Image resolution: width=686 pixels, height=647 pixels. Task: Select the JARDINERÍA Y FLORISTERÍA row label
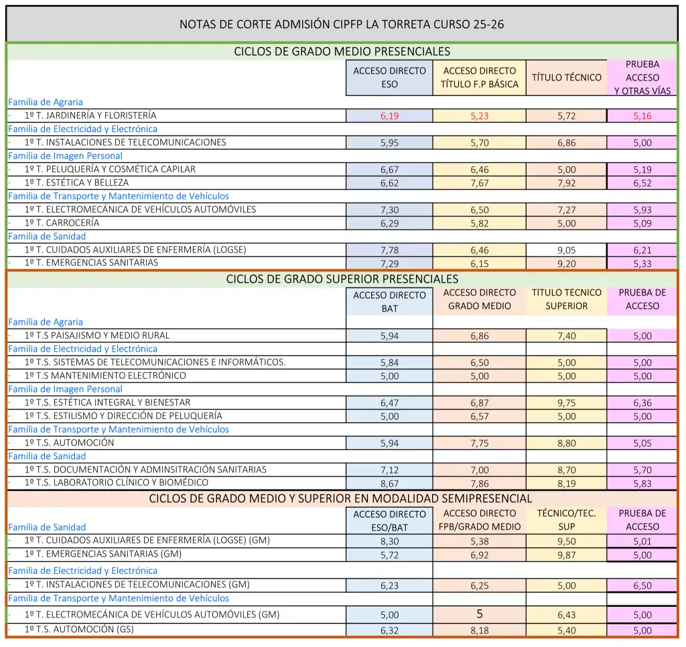pos(90,116)
